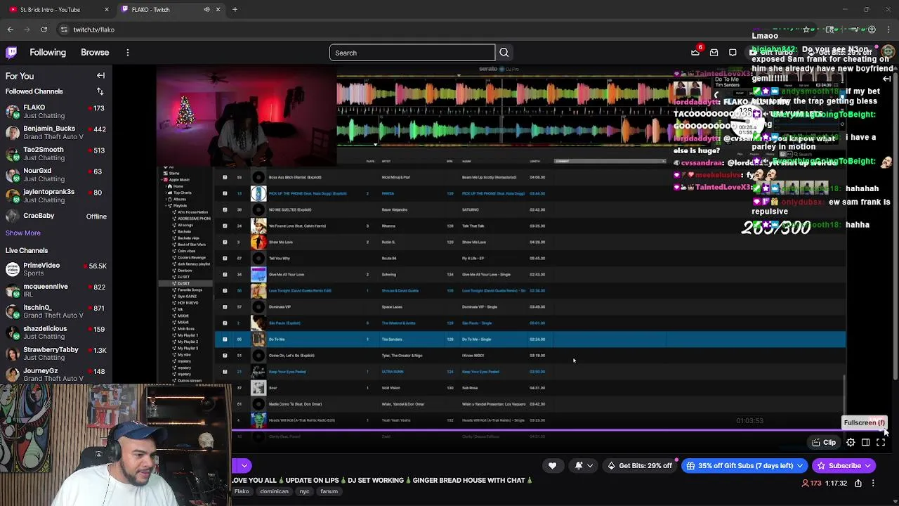
Task: Open mcqueennlive IRL channel
Action: coord(56,290)
